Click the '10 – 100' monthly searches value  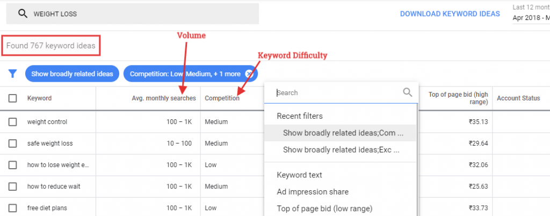tap(179, 143)
